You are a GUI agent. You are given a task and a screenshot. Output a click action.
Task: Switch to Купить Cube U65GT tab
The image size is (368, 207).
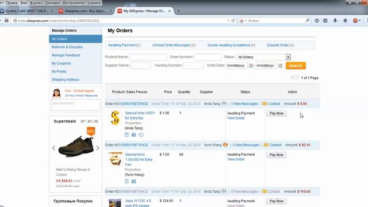click(26, 11)
